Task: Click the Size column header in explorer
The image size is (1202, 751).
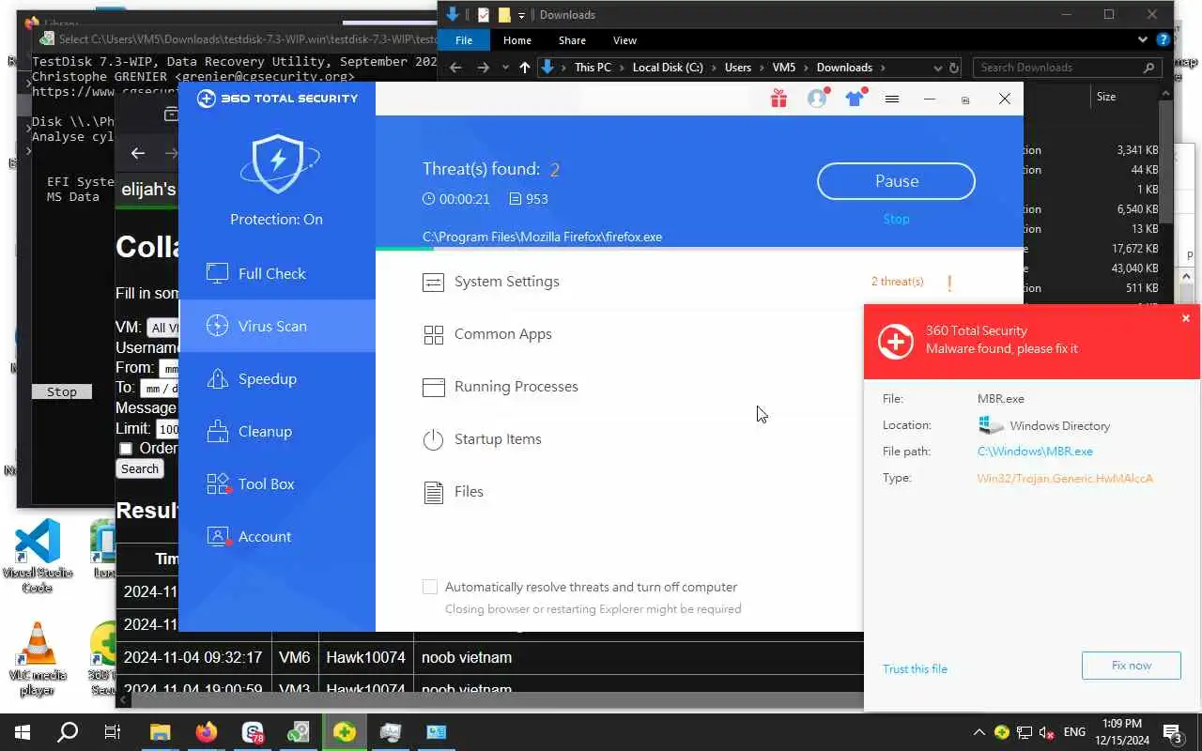Action: (1106, 97)
